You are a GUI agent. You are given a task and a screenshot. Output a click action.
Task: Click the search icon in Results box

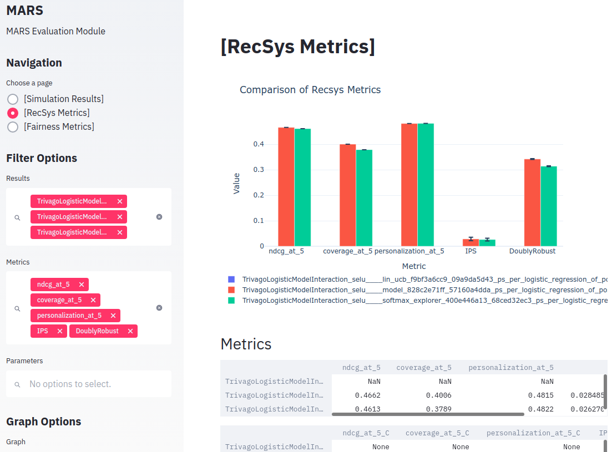coord(17,217)
